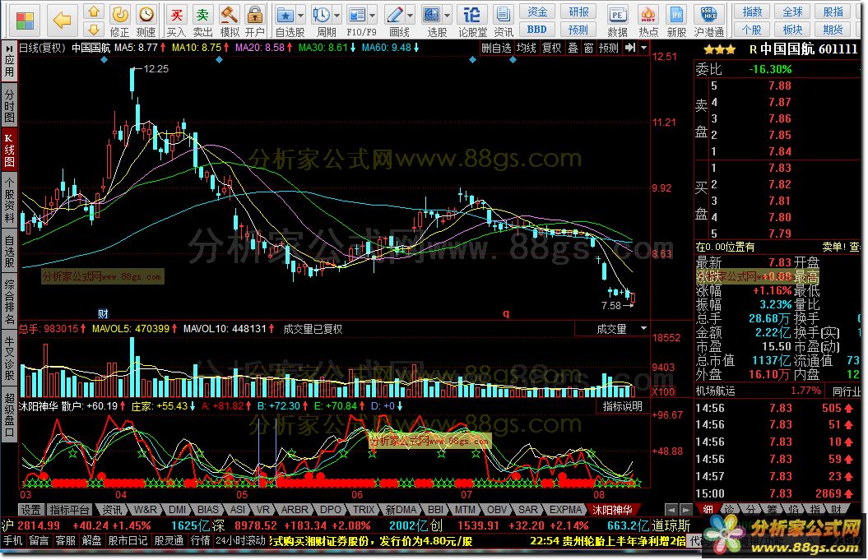Click the 板块 button
Image resolution: width=868 pixels, height=560 pixels.
click(792, 30)
